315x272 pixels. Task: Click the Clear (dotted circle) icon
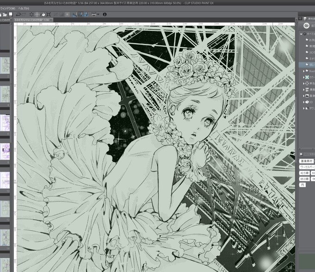[x=31, y=14]
